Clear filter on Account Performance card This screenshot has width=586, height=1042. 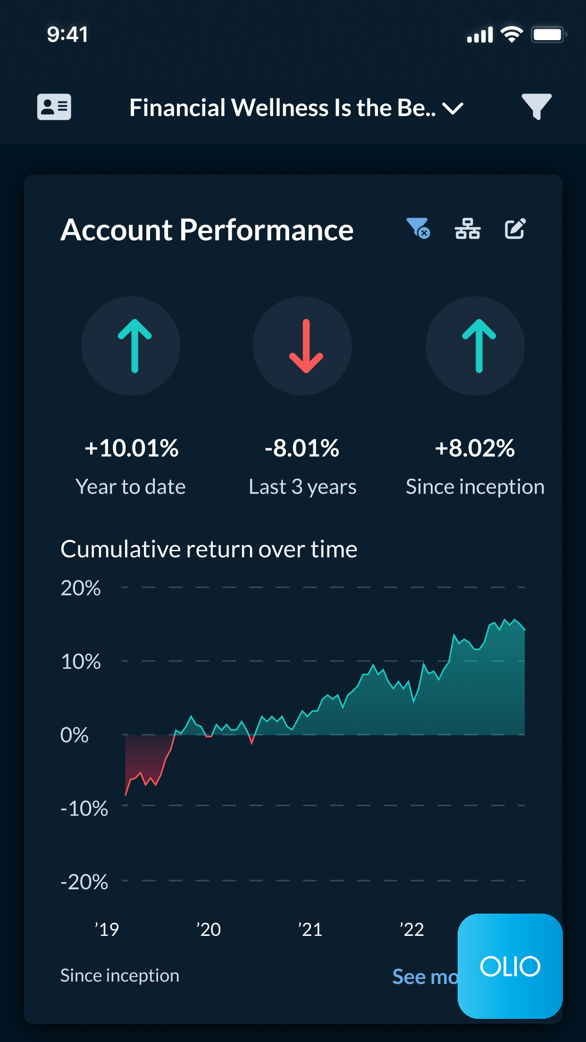(x=418, y=229)
